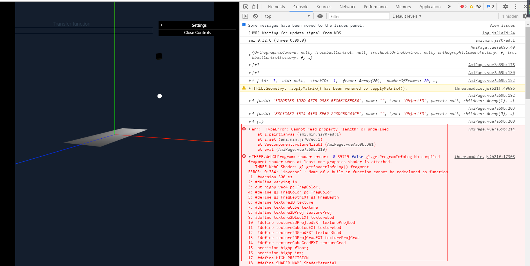Image resolution: width=530 pixels, height=266 pixels.
Task: Open the three-dot customize DevTools menu
Action: [515, 6]
